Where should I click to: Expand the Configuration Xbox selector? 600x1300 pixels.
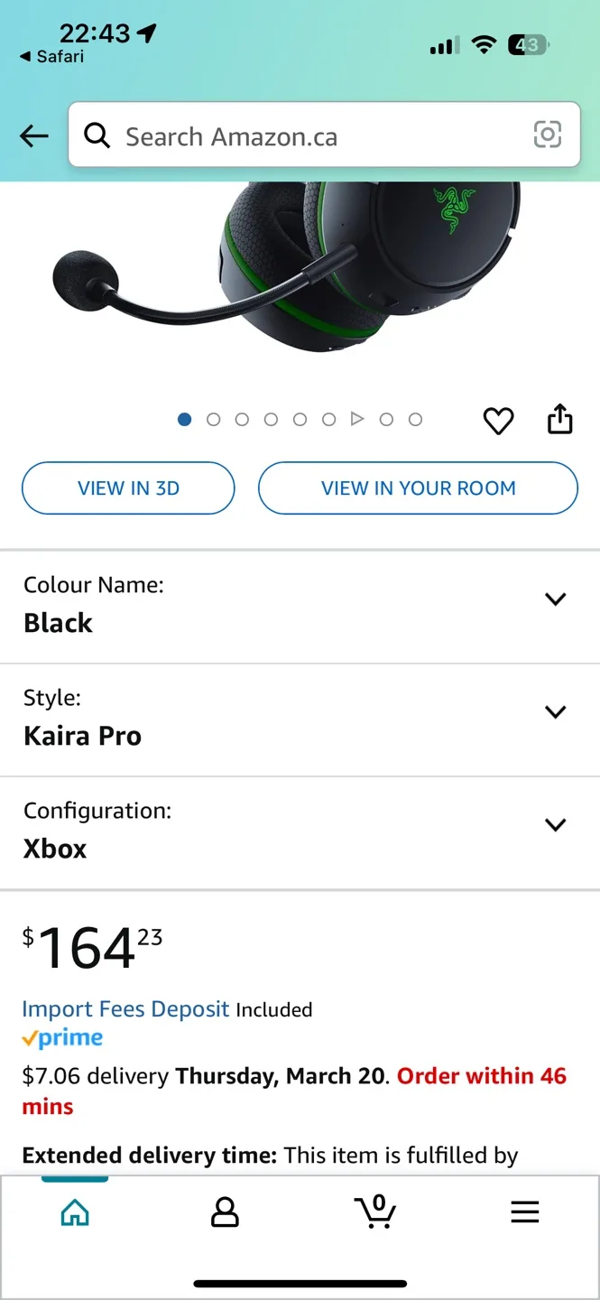556,825
